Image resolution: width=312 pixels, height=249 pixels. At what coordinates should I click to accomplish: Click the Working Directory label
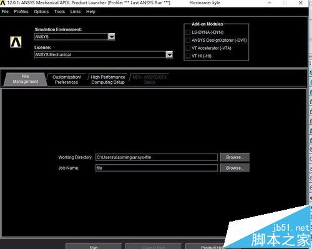point(76,157)
